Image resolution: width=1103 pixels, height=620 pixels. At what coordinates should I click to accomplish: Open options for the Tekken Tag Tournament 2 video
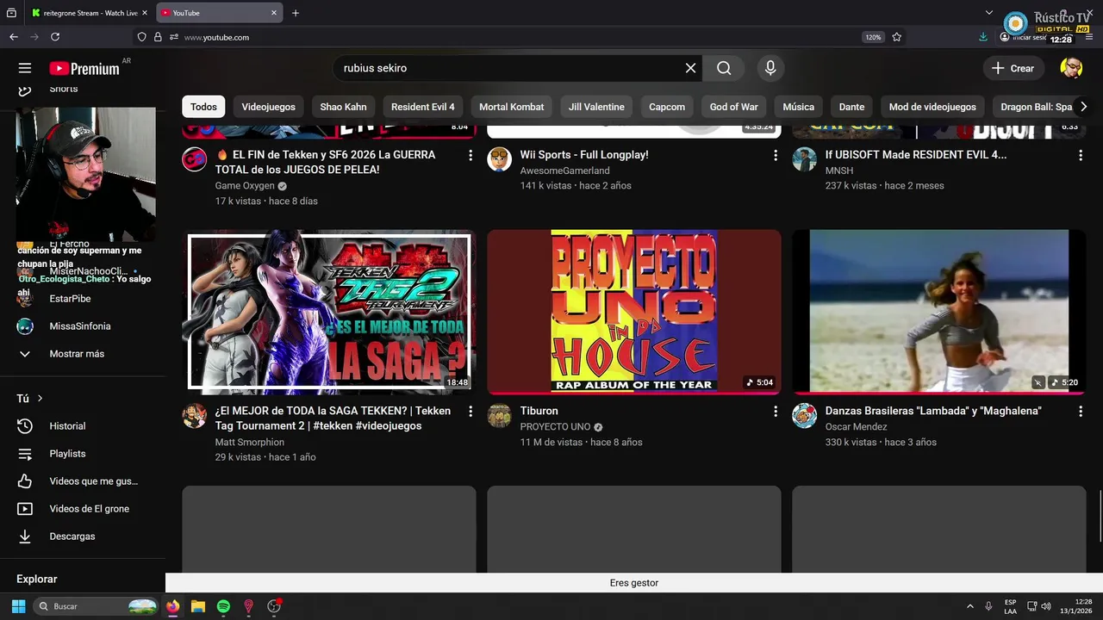point(470,412)
